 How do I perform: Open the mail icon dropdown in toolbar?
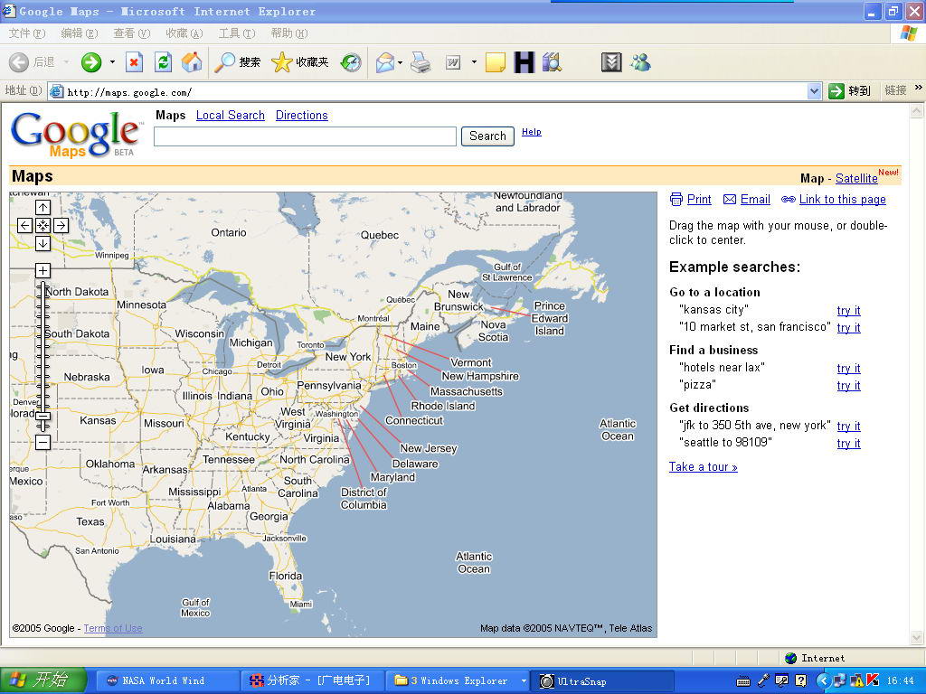(x=399, y=62)
